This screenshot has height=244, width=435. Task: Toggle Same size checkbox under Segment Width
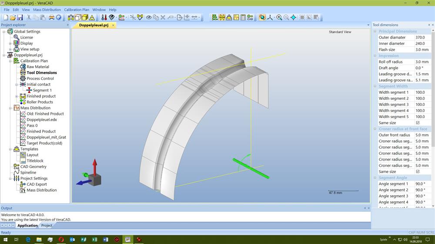point(418,123)
